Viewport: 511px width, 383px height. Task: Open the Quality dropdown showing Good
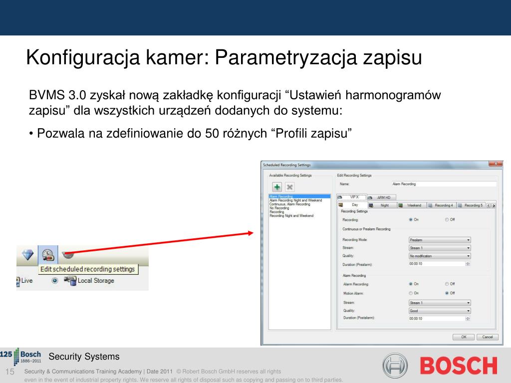coord(440,311)
